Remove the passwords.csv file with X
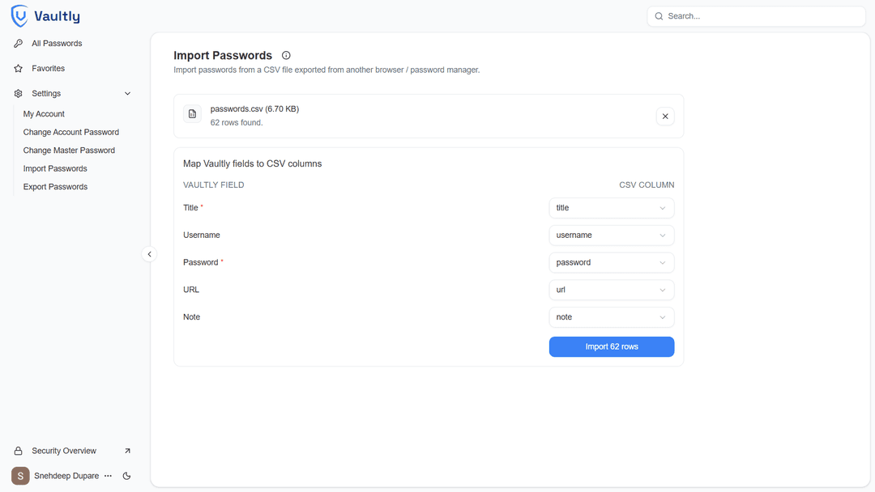Viewport: 875px width, 492px height. pos(665,117)
